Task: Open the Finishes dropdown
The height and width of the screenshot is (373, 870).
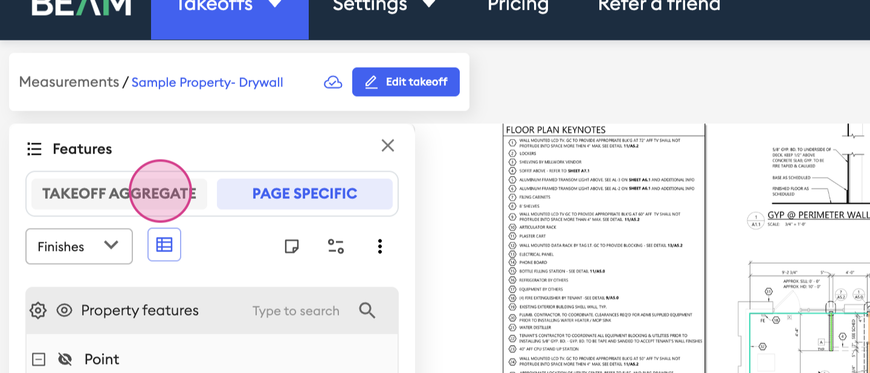Action: click(x=79, y=246)
